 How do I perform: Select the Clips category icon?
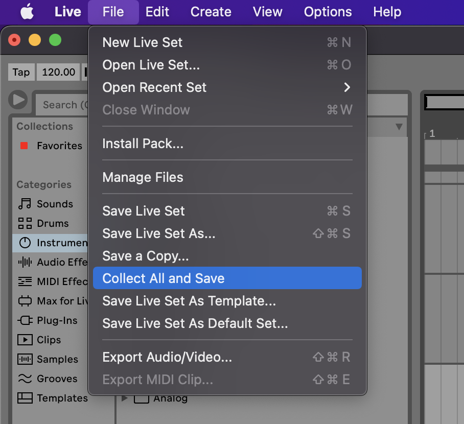pyautogui.click(x=25, y=340)
